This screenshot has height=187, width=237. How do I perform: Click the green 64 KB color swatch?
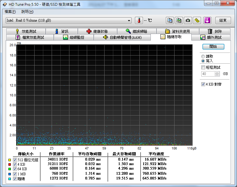pyautogui.click(x=10, y=169)
